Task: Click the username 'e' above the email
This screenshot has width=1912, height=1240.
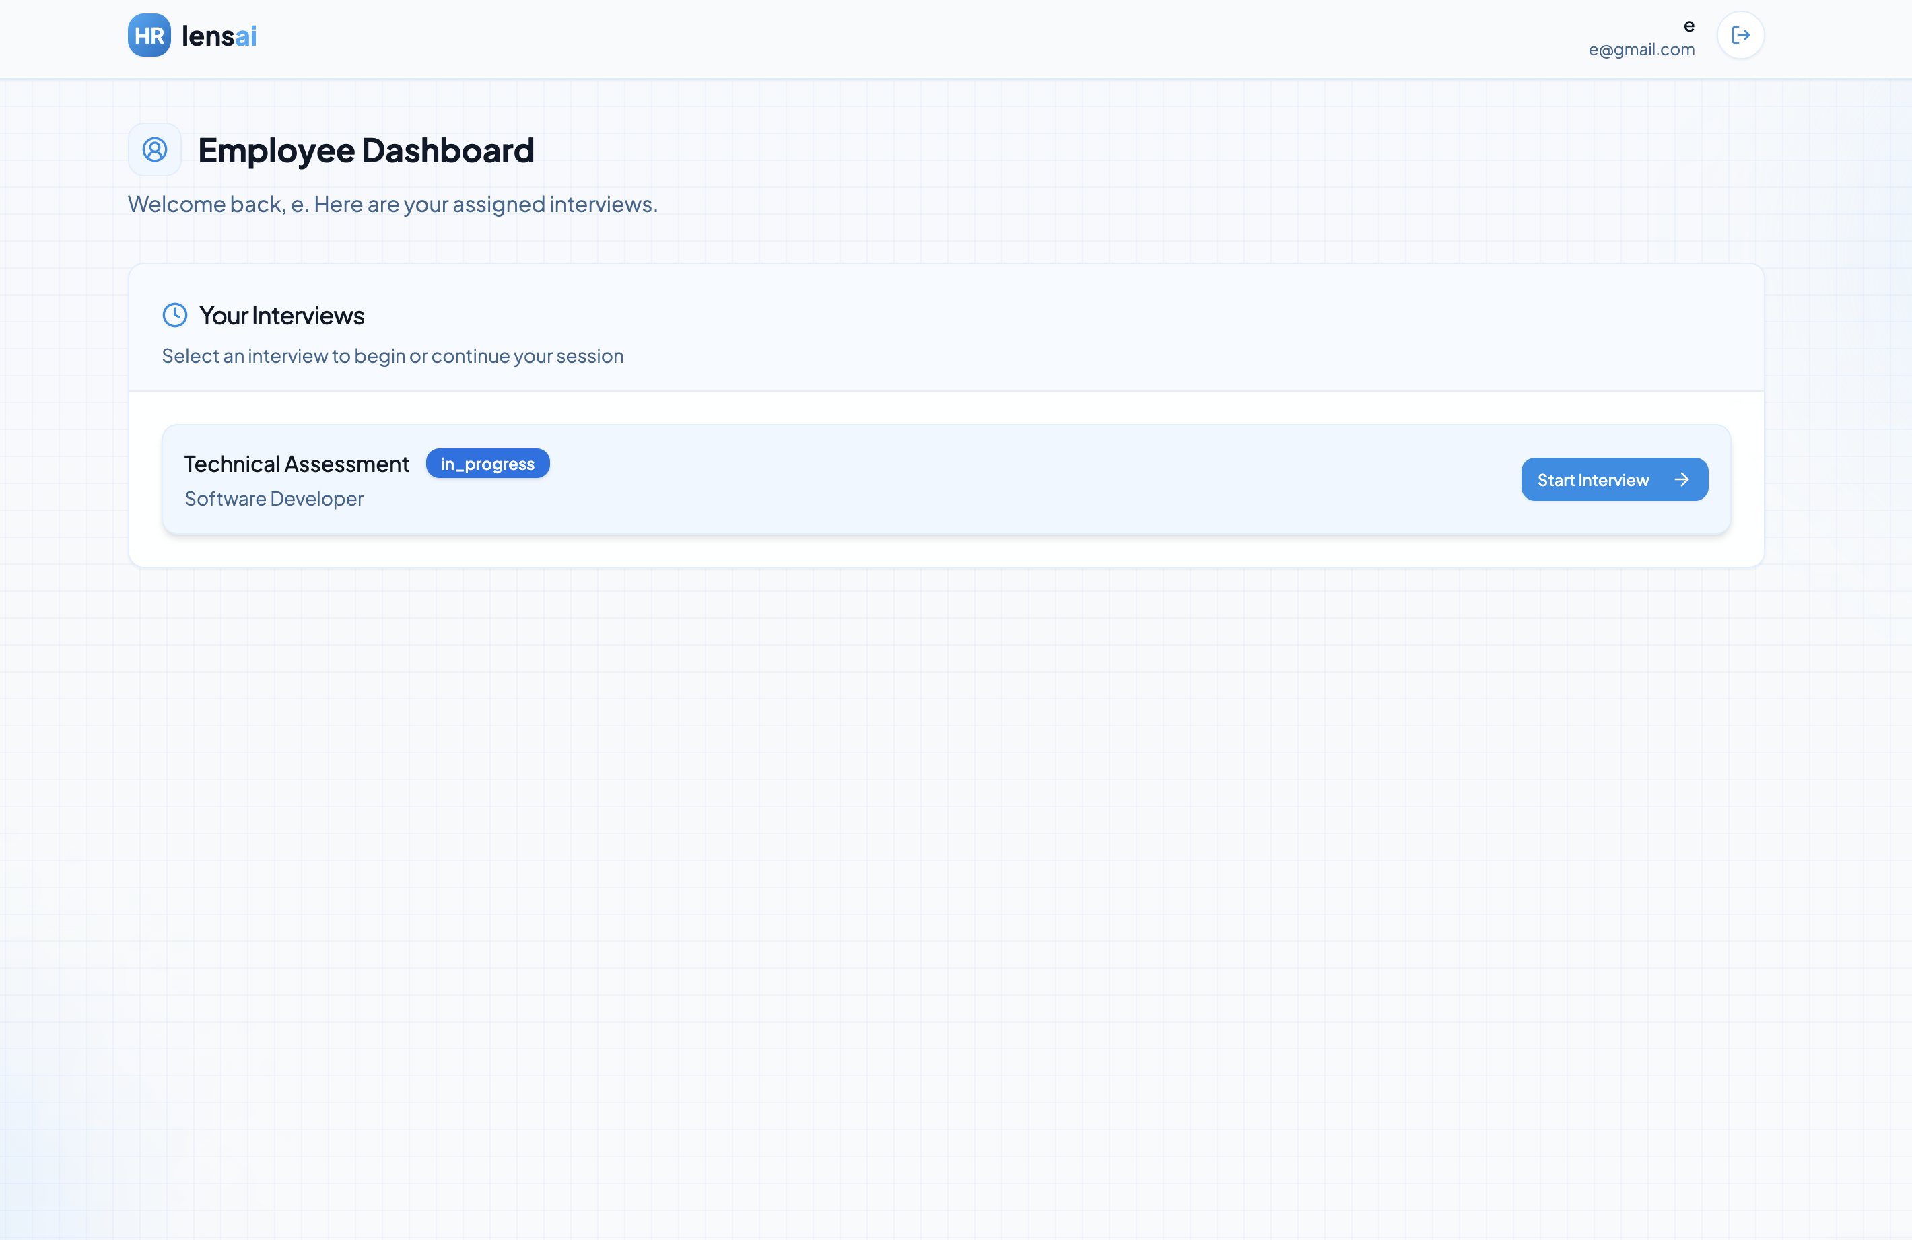Action: (x=1688, y=26)
